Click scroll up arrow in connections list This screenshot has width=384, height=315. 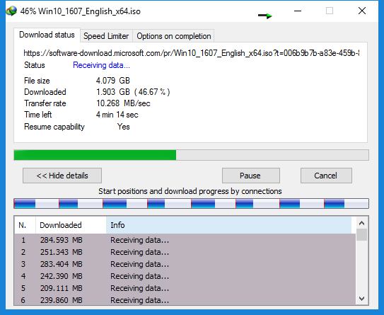tap(361, 223)
